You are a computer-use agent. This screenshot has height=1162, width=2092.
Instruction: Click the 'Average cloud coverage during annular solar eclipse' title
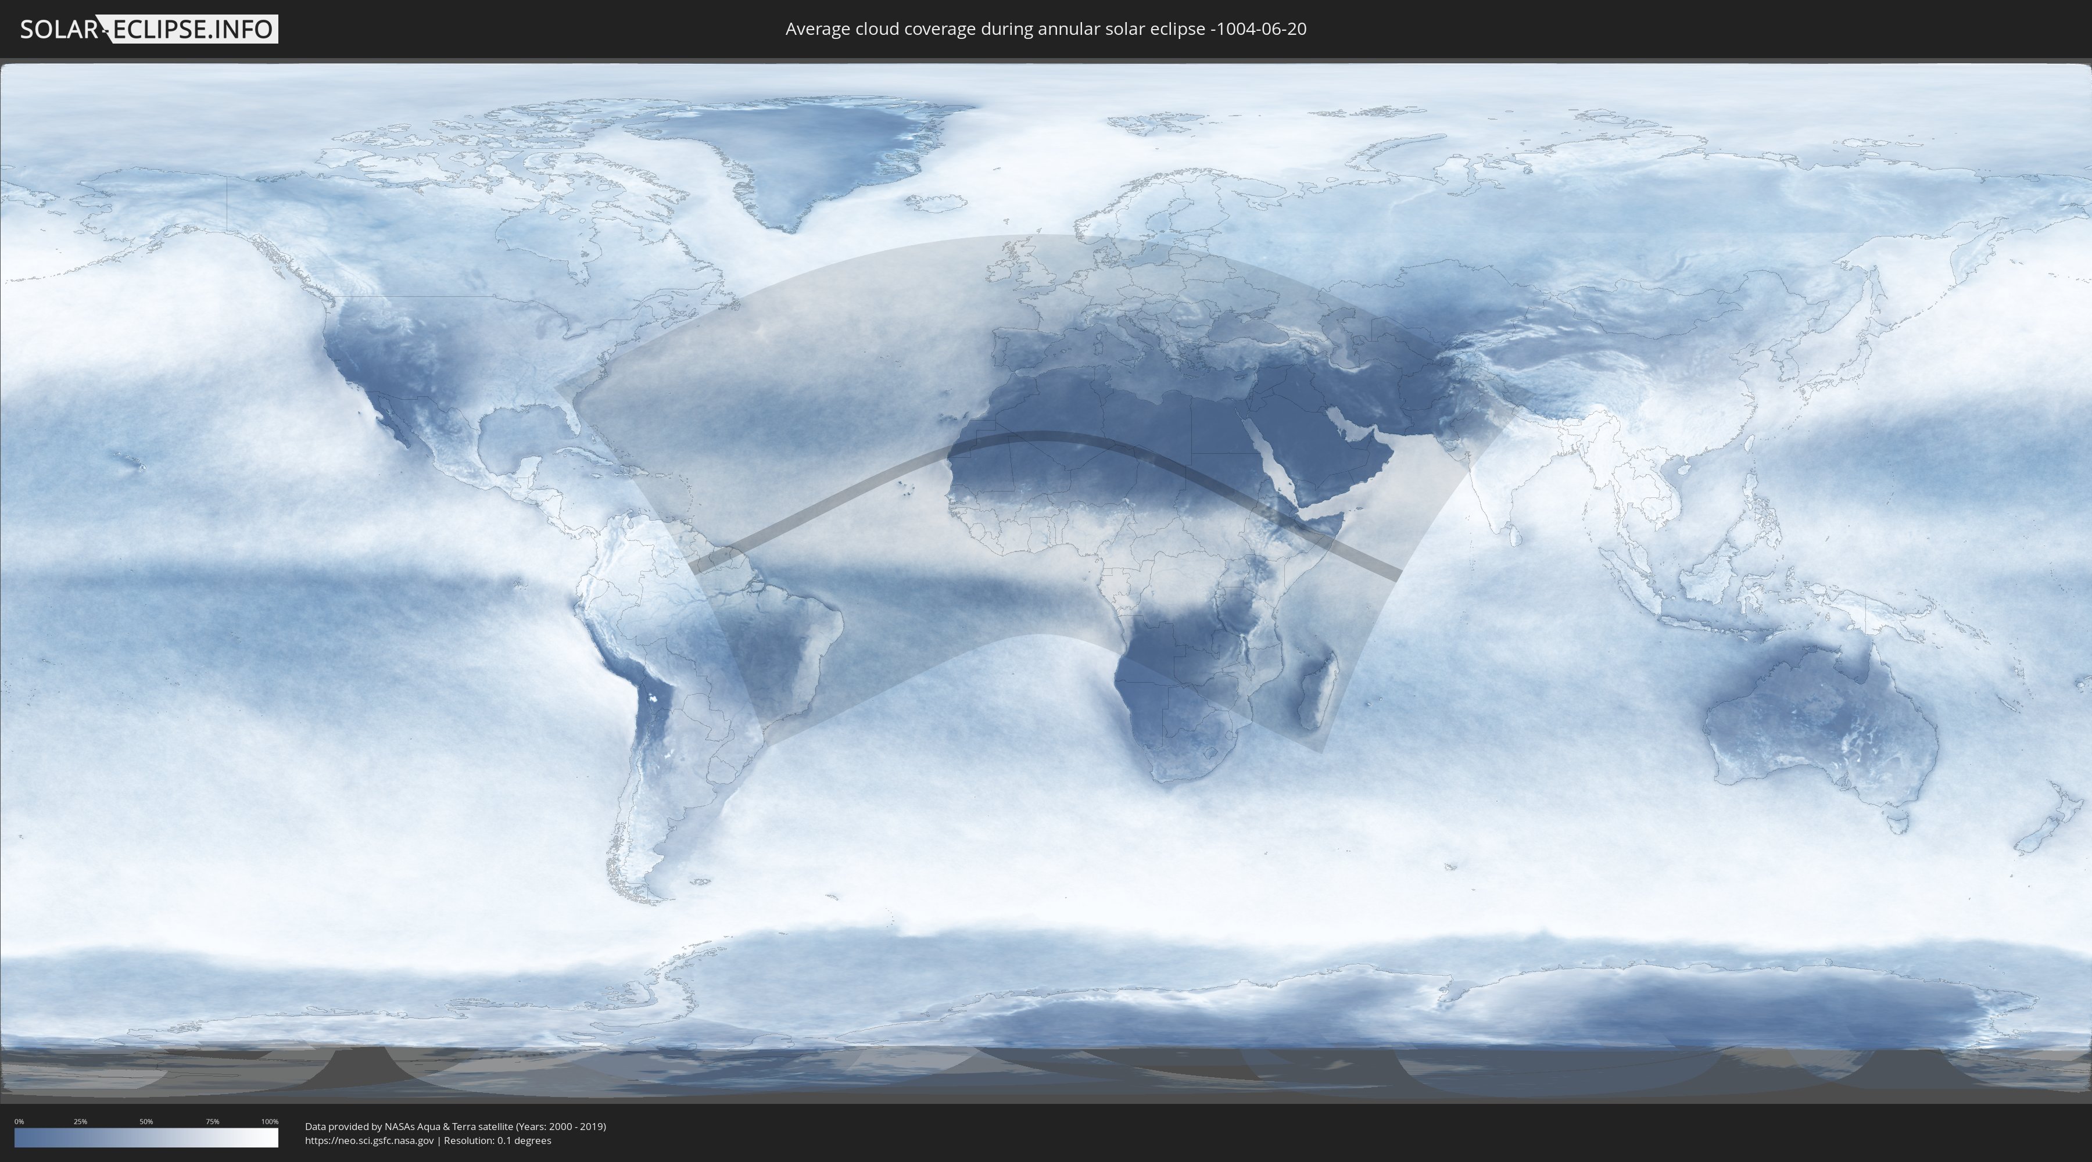1045,29
